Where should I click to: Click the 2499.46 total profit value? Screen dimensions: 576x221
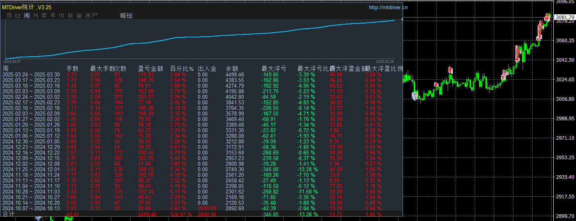[147, 214]
